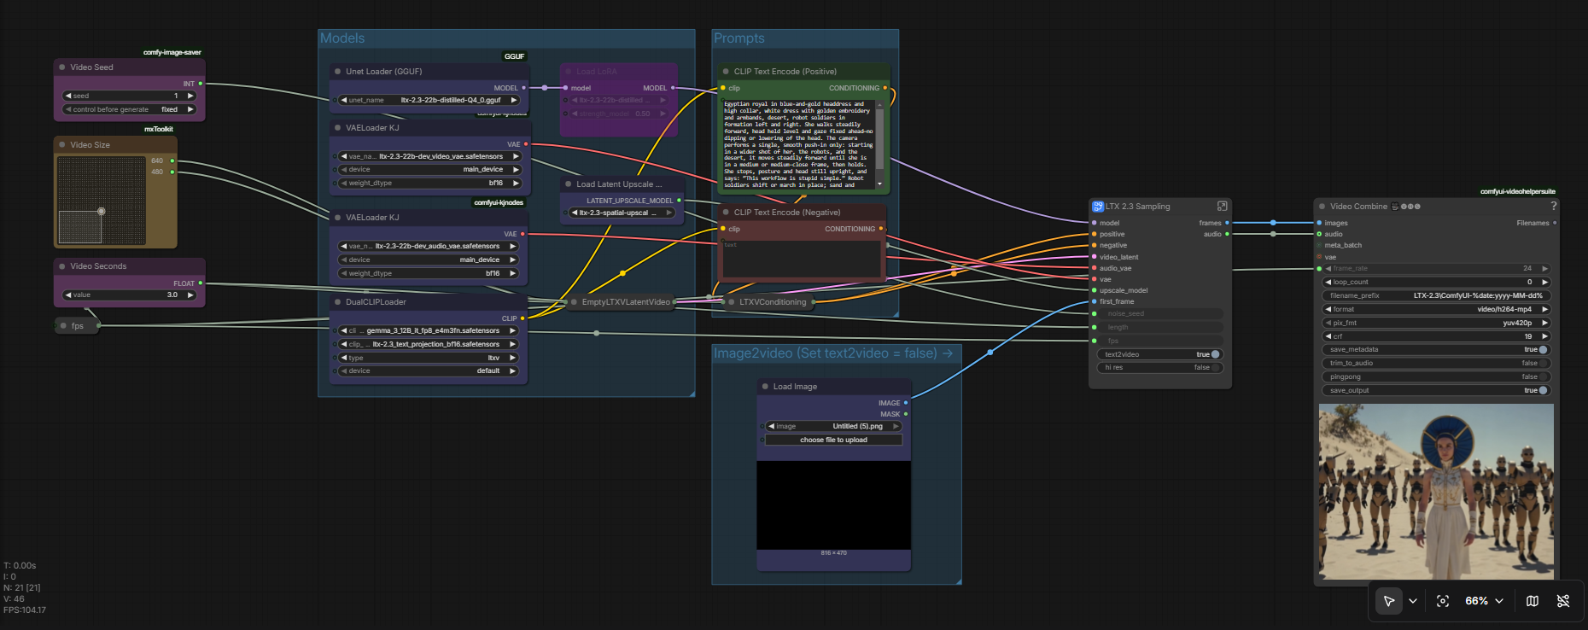Click the fit view to canvas icon

click(1443, 601)
